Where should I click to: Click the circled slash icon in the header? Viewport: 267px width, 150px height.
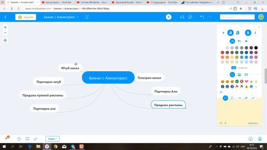pyautogui.click(x=190, y=17)
